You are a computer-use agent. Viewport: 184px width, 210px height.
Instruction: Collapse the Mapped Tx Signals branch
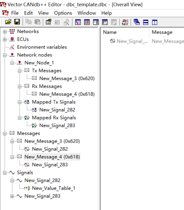(x=20, y=102)
